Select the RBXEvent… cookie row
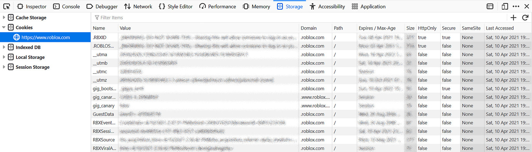The width and height of the screenshot is (532, 152). tap(311, 123)
